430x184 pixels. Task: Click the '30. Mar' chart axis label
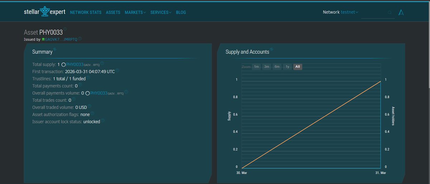coord(242,173)
